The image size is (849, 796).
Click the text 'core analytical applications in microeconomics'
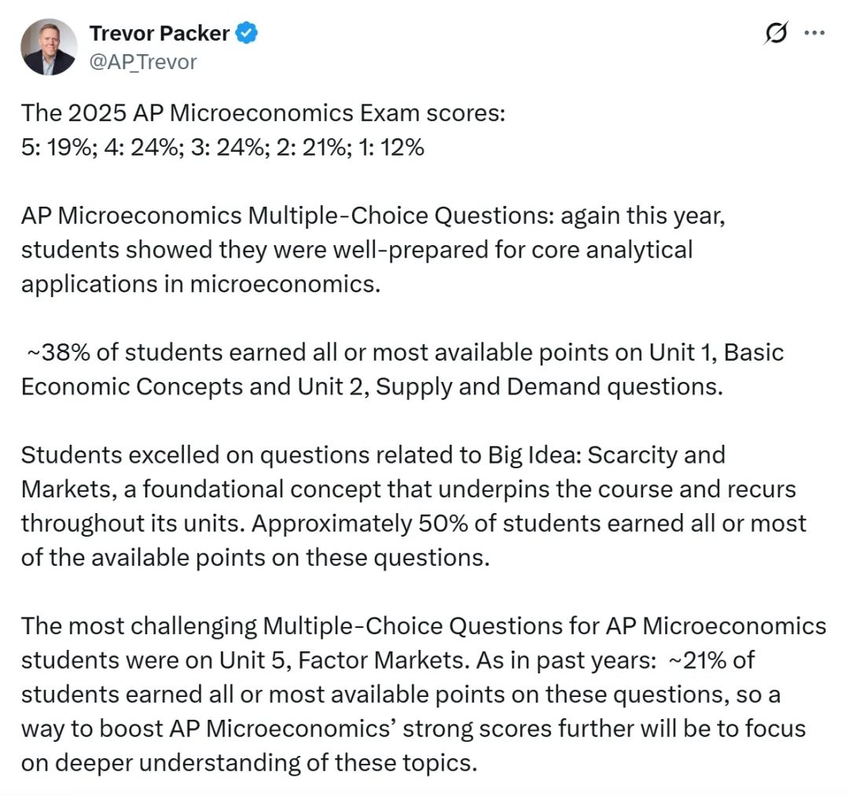357,267
